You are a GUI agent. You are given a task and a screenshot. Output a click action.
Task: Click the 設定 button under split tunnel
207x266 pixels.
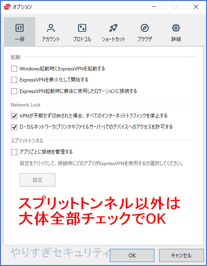click(38, 180)
